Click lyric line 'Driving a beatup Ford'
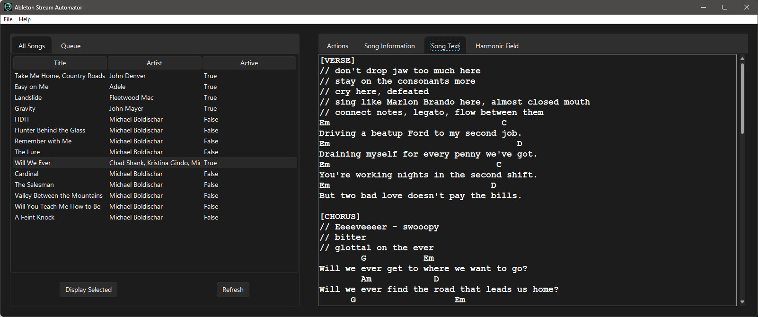The width and height of the screenshot is (758, 317). 420,133
